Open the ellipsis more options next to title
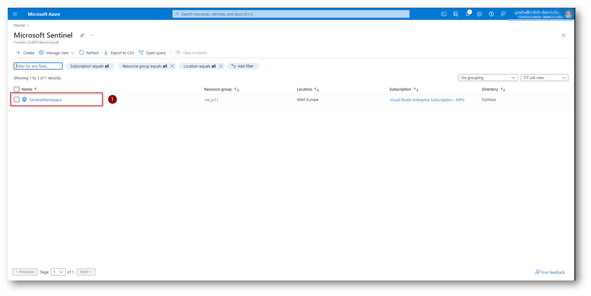This screenshot has height=296, width=591. [91, 35]
